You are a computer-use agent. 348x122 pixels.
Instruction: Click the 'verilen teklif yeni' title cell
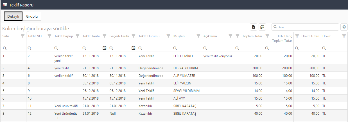pyautogui.click(x=67, y=58)
